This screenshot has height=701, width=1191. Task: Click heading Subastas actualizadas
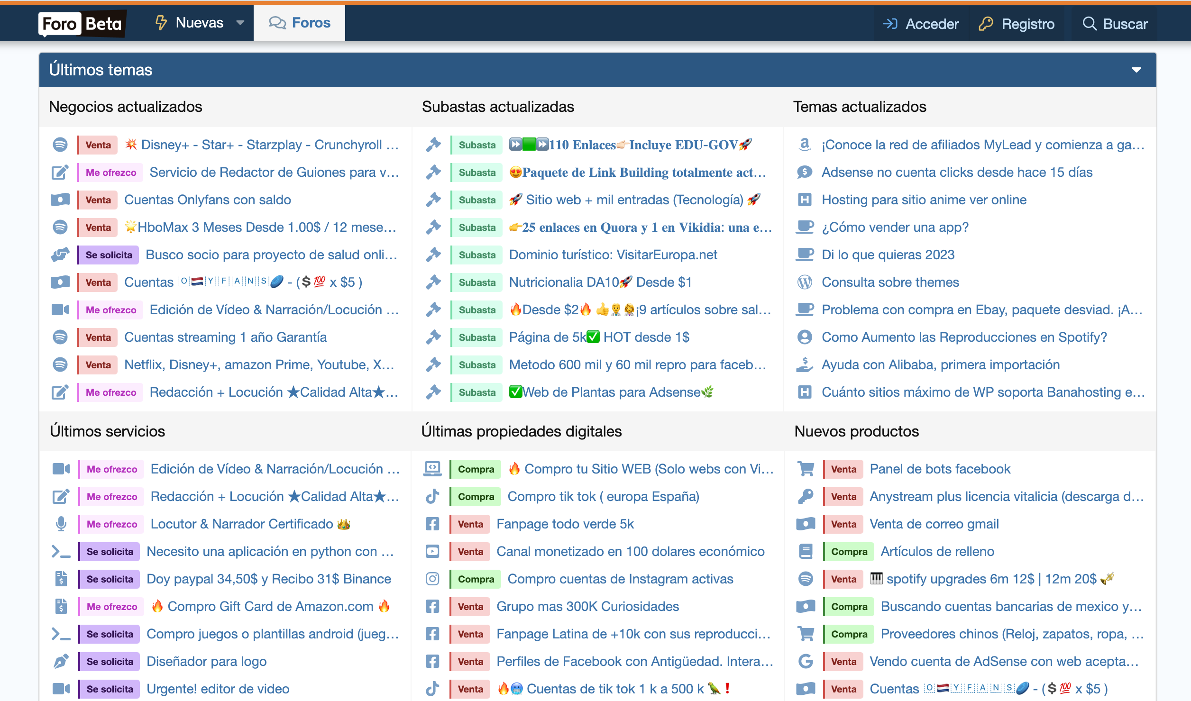pos(498,107)
